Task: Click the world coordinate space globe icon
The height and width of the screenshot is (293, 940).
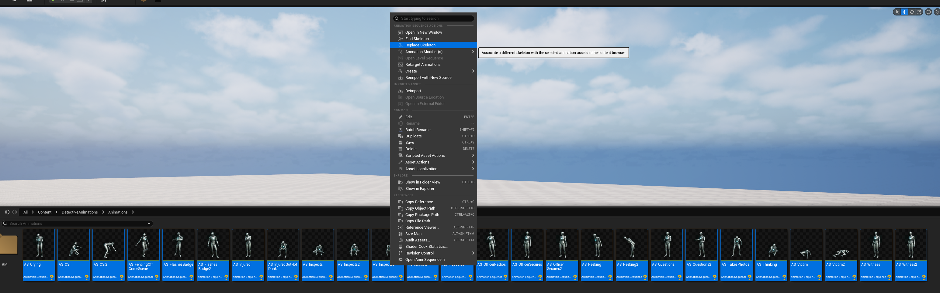Action: click(929, 12)
